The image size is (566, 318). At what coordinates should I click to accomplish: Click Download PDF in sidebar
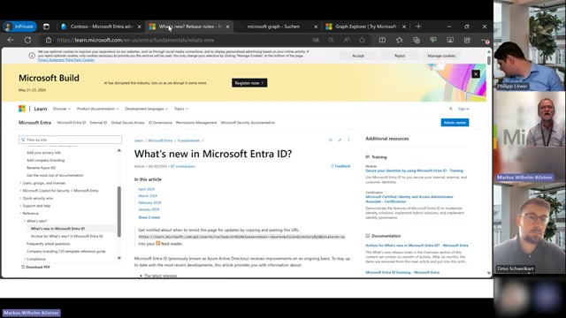[35, 267]
